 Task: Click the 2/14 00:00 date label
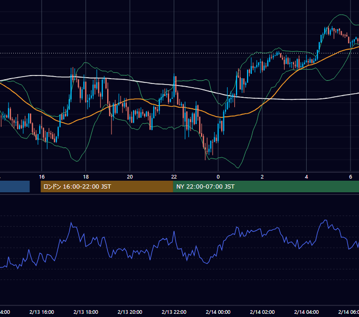tap(218, 312)
